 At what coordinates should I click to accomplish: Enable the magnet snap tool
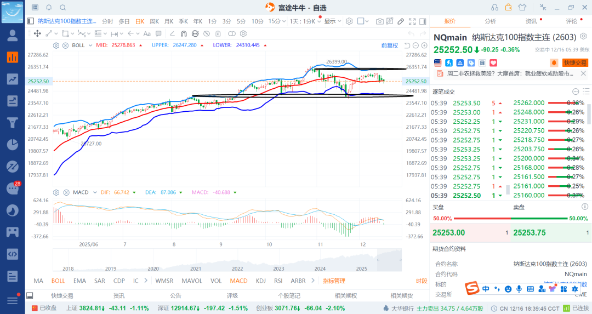[x=184, y=33]
